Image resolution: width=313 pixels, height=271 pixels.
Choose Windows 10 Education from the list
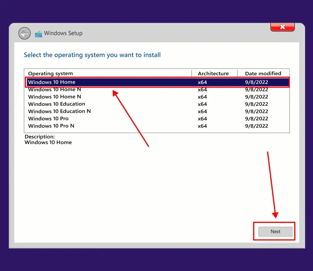tap(158, 104)
